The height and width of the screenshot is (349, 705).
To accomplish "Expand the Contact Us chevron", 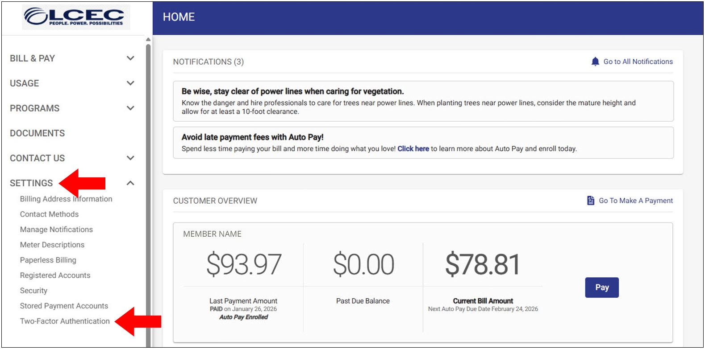I will point(130,158).
